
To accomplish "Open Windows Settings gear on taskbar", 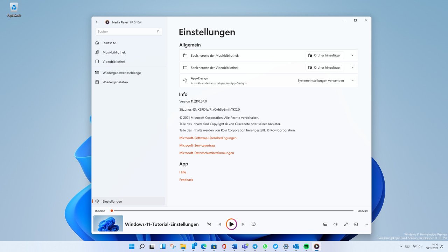I will point(286,246).
